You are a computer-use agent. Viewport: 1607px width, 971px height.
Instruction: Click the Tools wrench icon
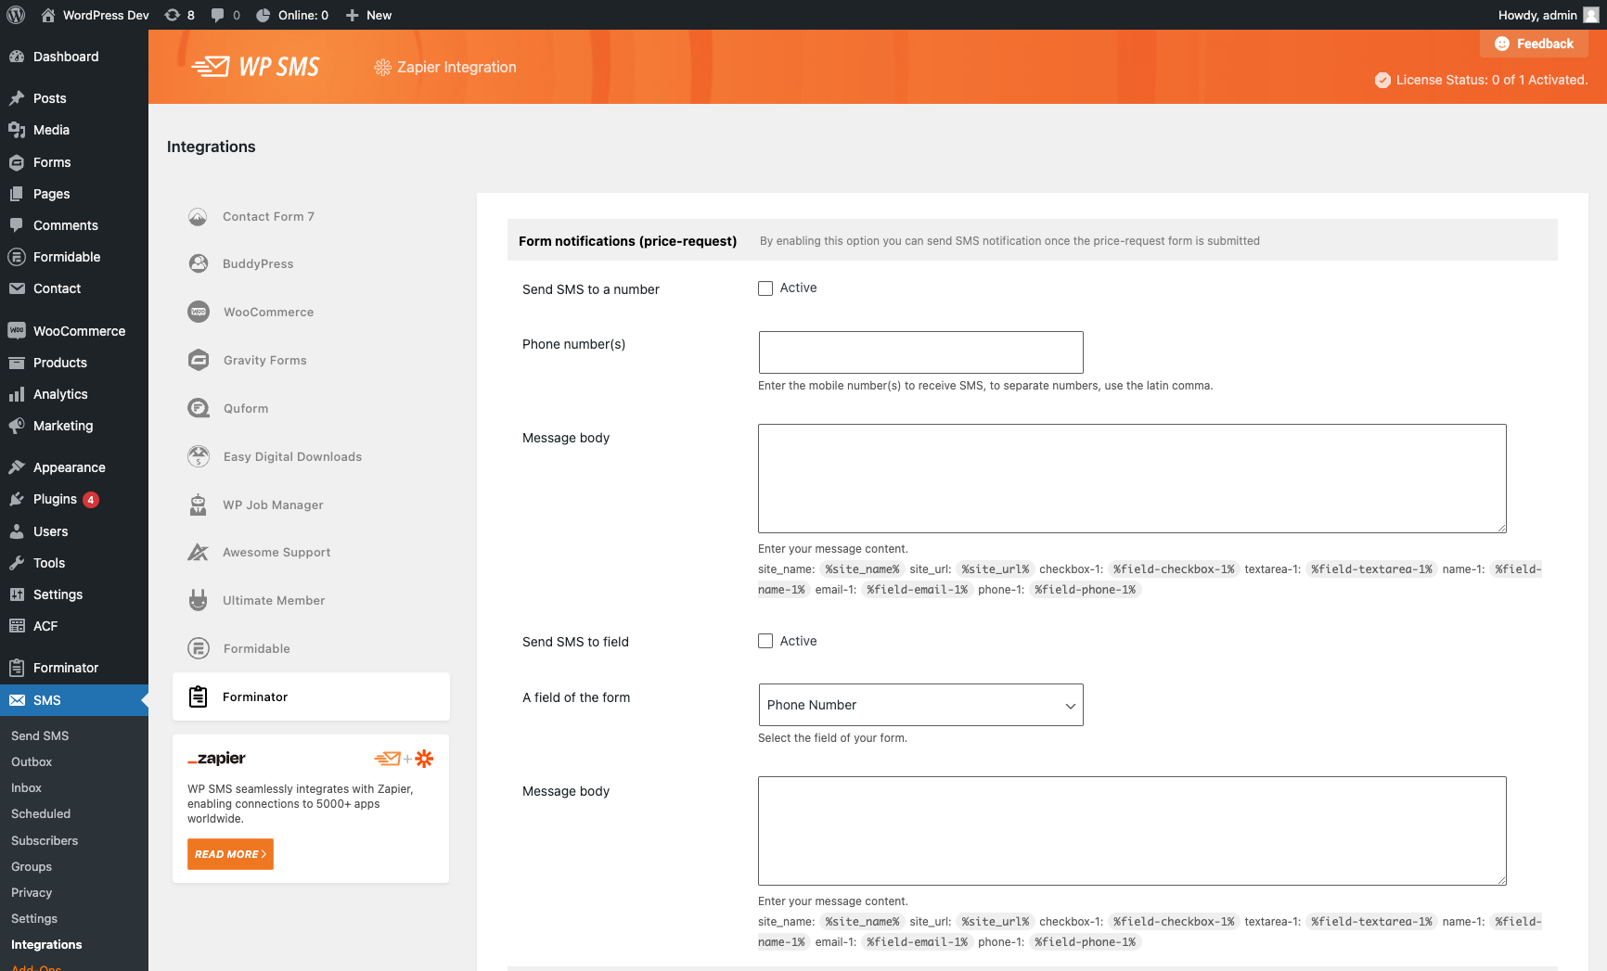17,563
